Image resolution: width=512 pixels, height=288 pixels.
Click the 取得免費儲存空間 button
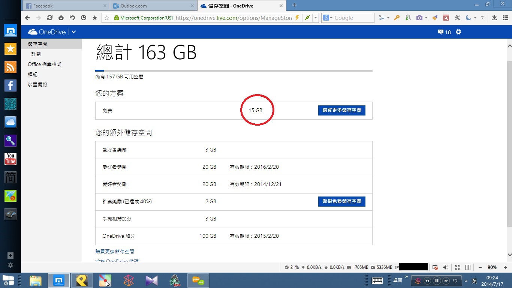pyautogui.click(x=342, y=201)
